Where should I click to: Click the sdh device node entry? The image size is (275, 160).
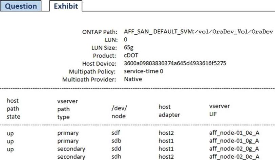coord(116,156)
